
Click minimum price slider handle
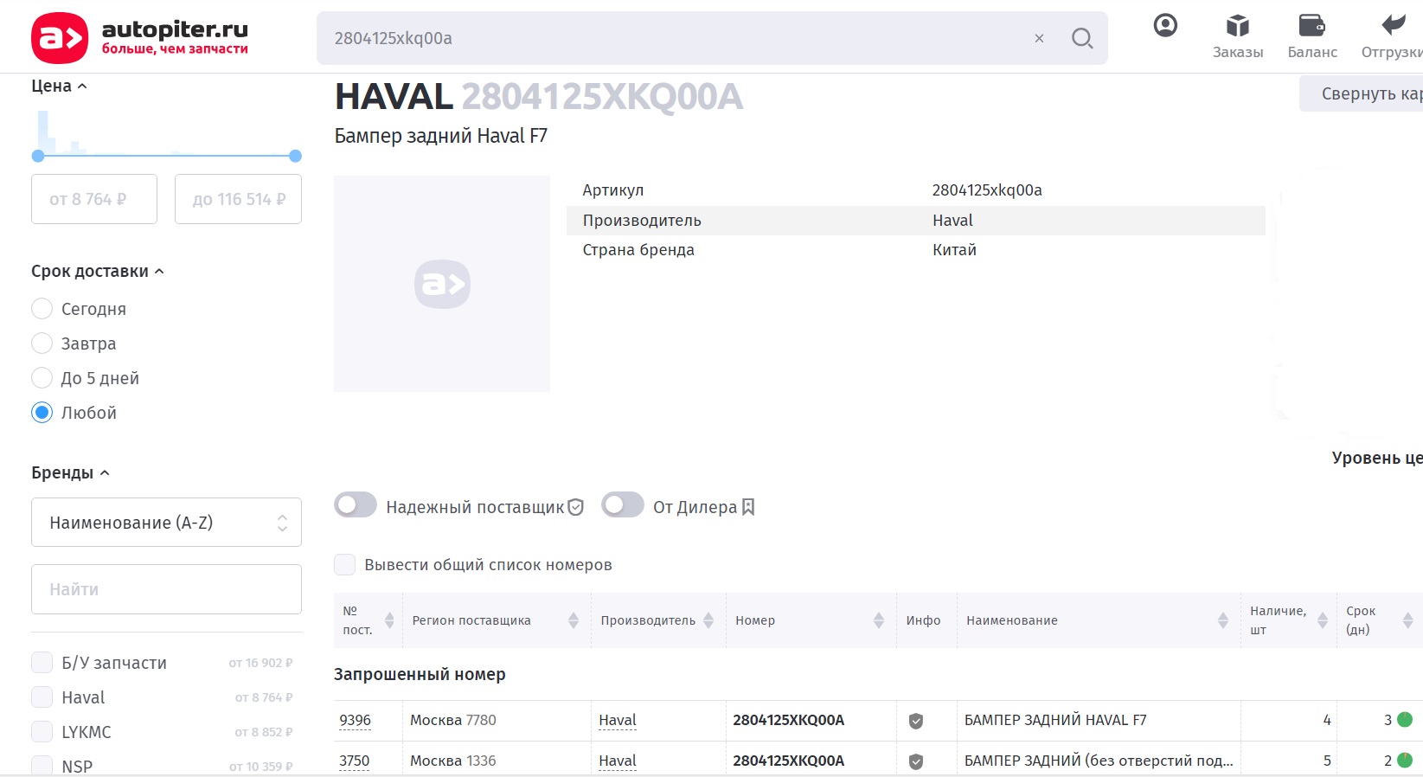point(37,156)
